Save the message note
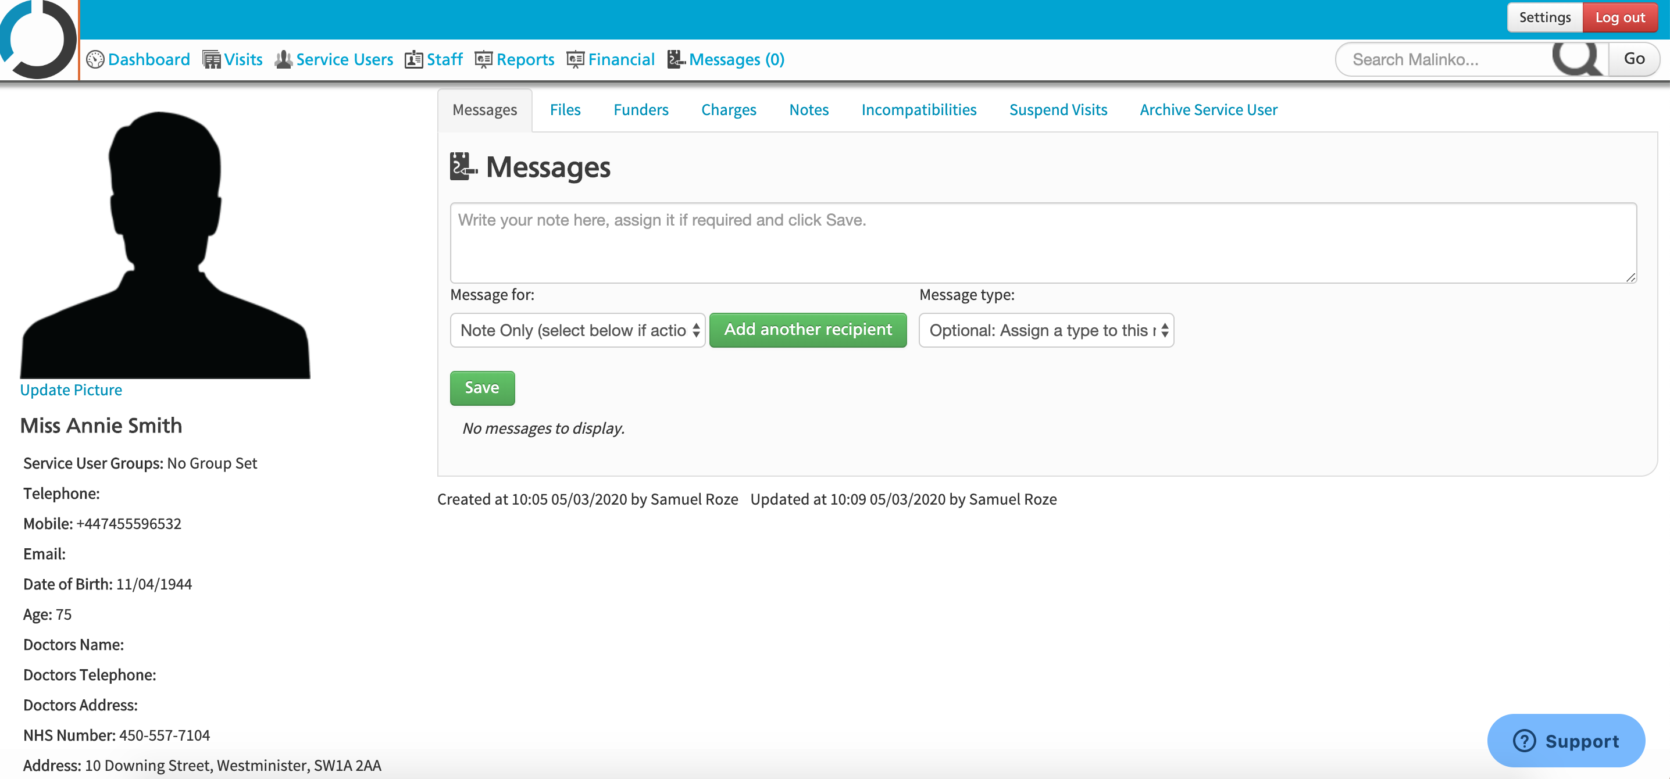Image resolution: width=1670 pixels, height=779 pixels. tap(481, 388)
